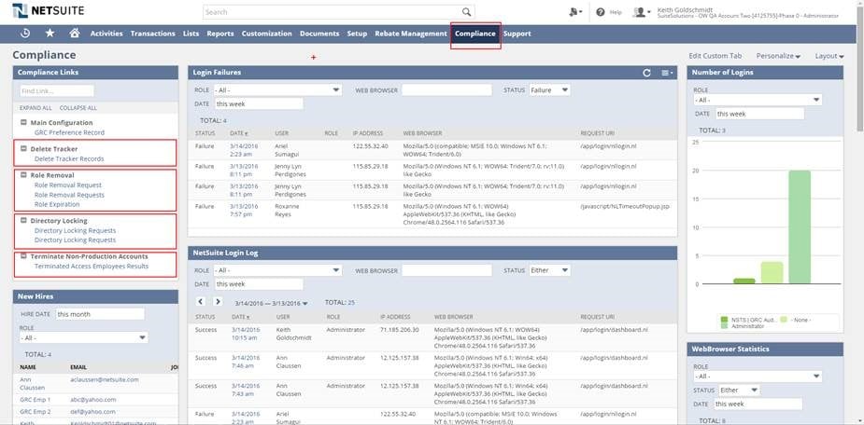The image size is (864, 425).
Task: Collapse the Directory Locking section
Action: (23, 221)
